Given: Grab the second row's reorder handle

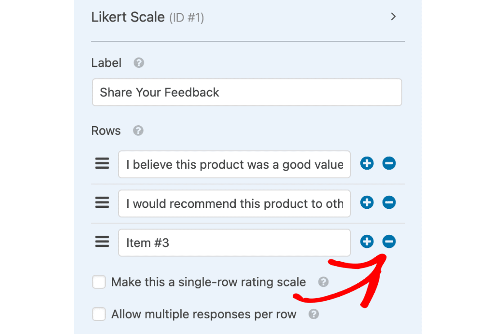Looking at the screenshot, I should (102, 202).
